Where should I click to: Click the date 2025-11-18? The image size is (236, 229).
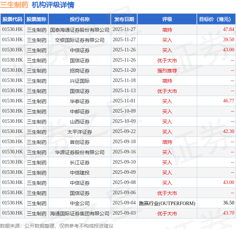pyautogui.click(x=124, y=81)
